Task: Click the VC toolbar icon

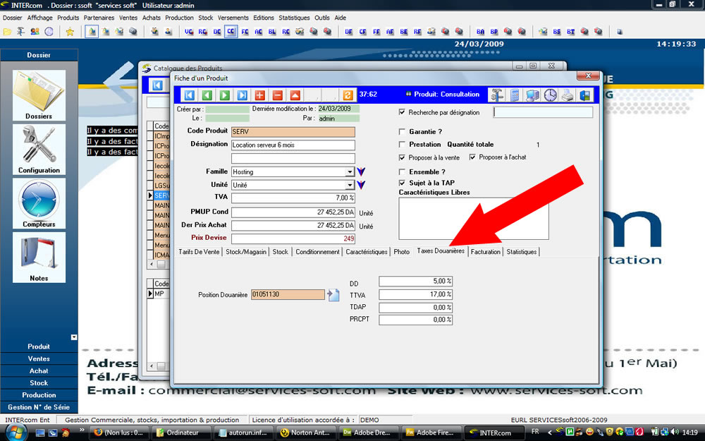Action: (189, 32)
